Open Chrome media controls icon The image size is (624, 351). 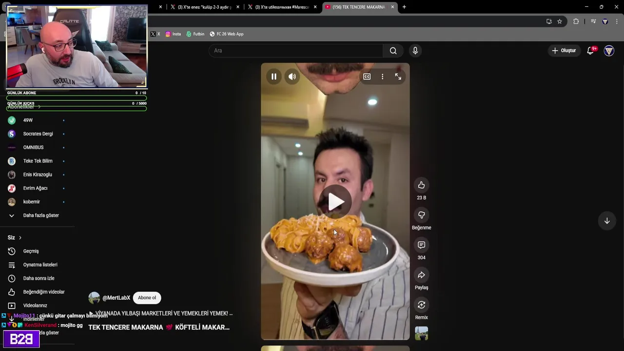(593, 21)
